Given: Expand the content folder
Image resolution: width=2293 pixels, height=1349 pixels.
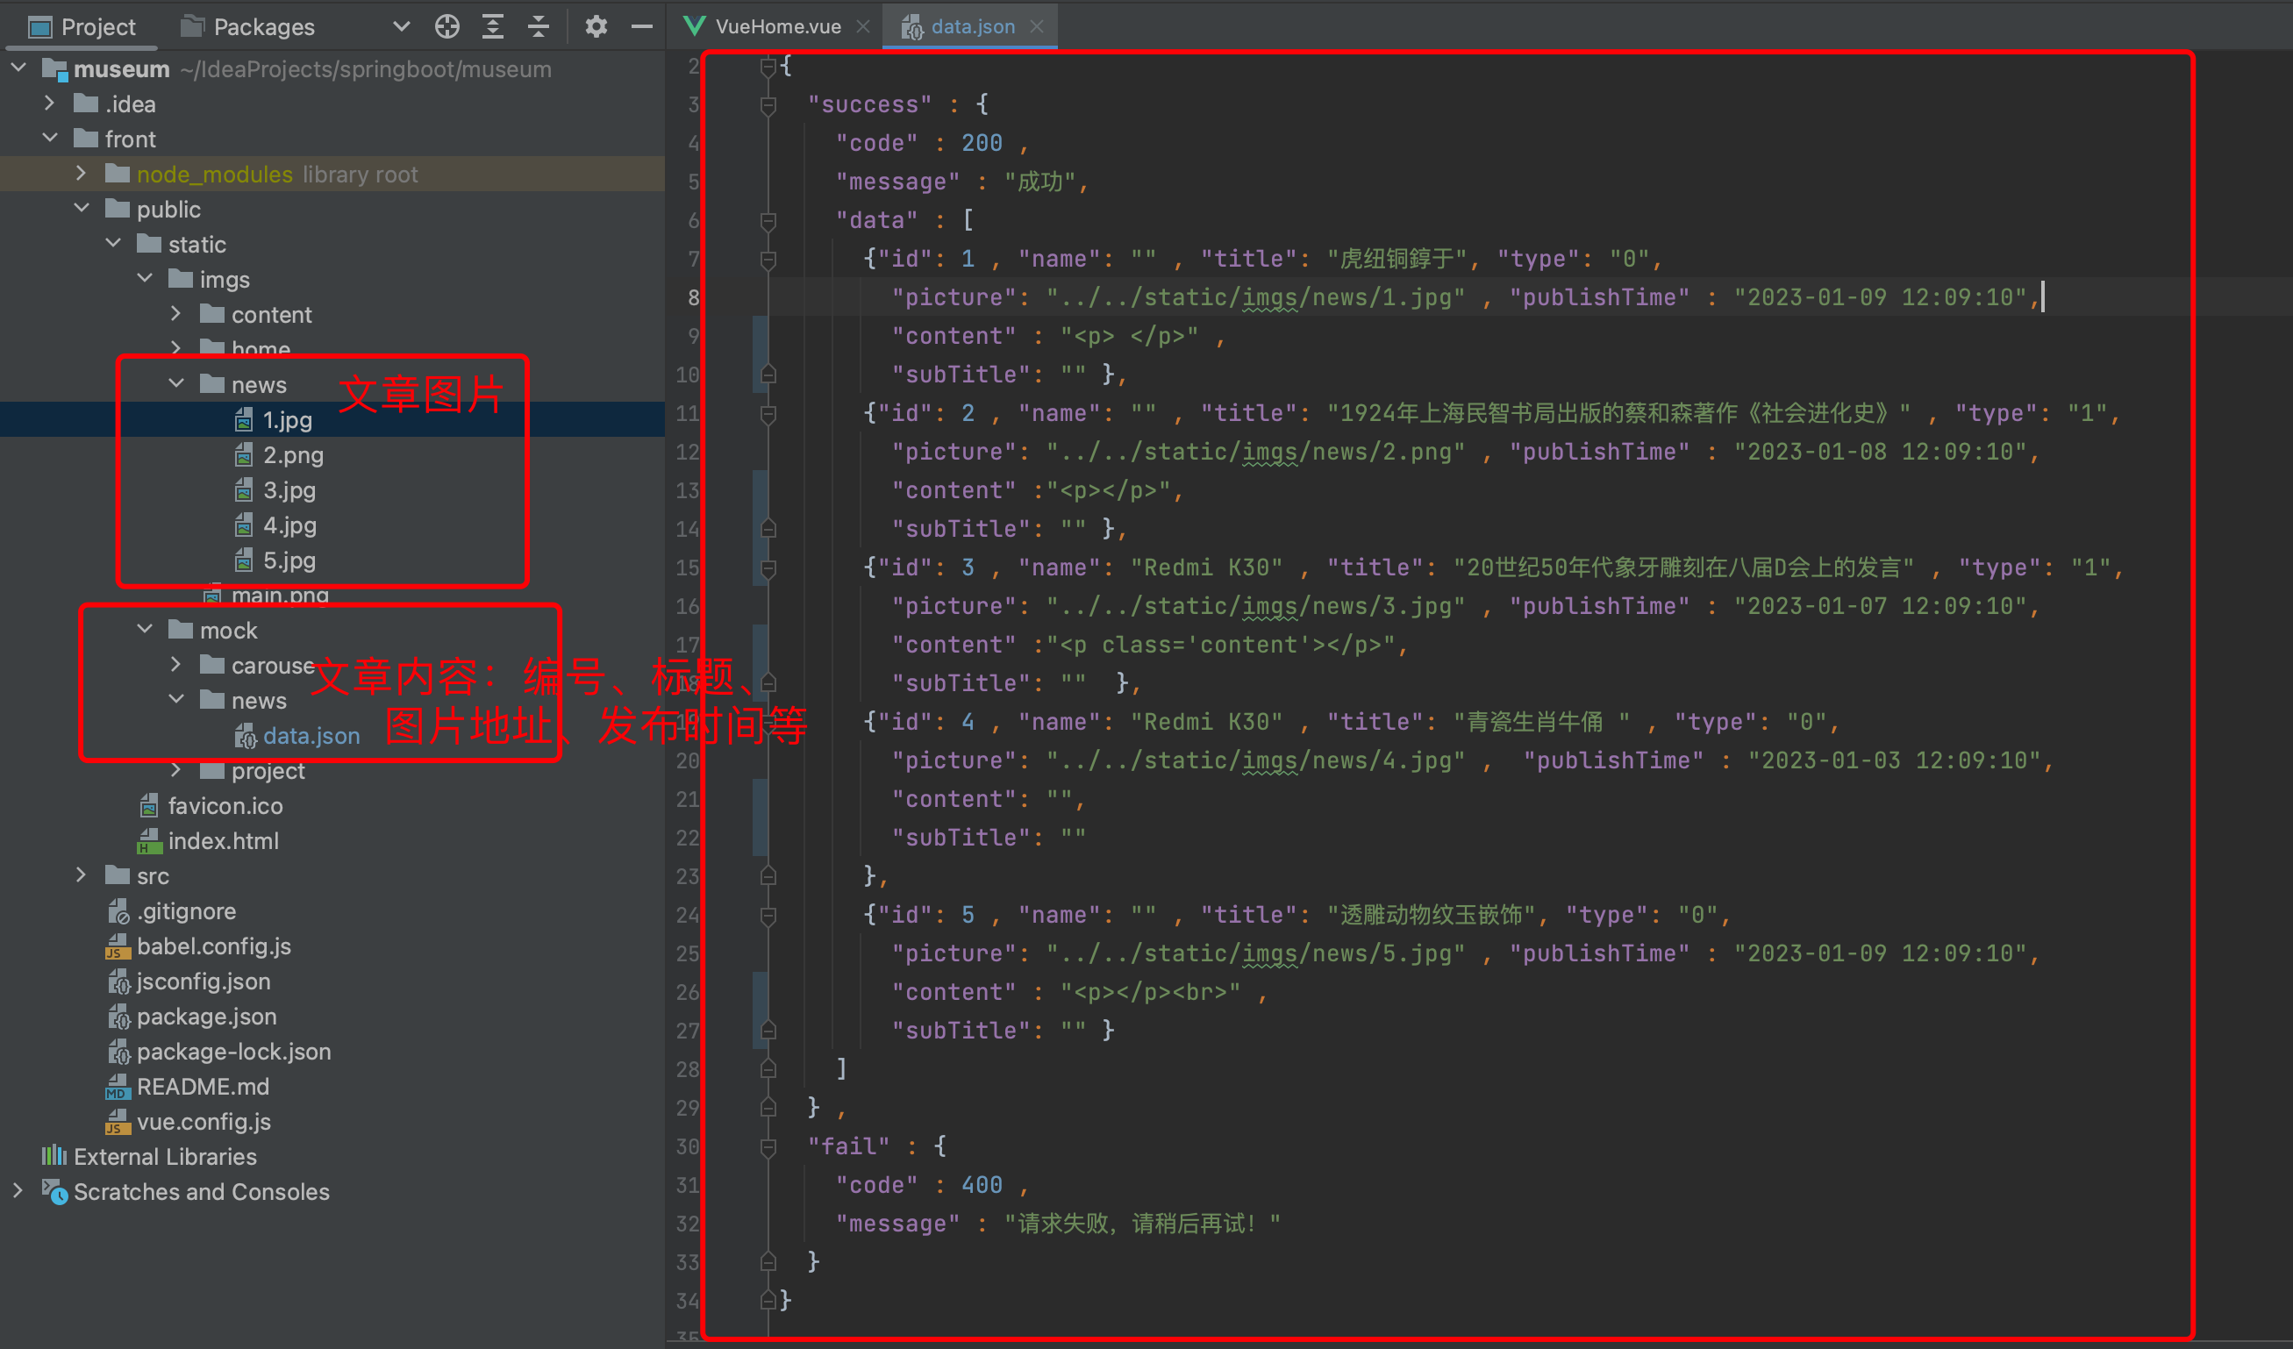Looking at the screenshot, I should pyautogui.click(x=176, y=314).
